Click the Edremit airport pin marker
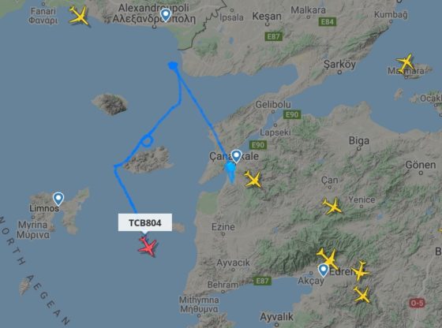The width and height of the screenshot is (442, 328). coord(324,270)
